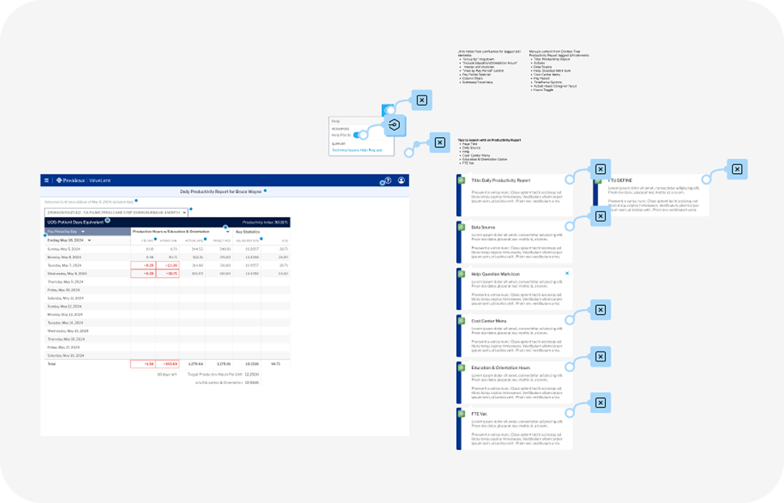Click X icon beside Cost Center Menu card
Image resolution: width=784 pixels, height=503 pixels.
point(600,309)
